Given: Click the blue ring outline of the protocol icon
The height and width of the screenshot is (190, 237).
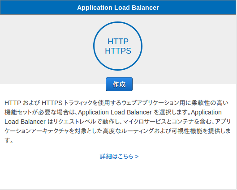Looking at the screenshot, I should coord(94,46).
